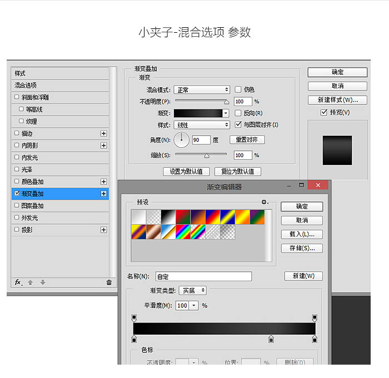Select the 外发光 effect row
This screenshot has height=378, width=389.
(x=60, y=218)
